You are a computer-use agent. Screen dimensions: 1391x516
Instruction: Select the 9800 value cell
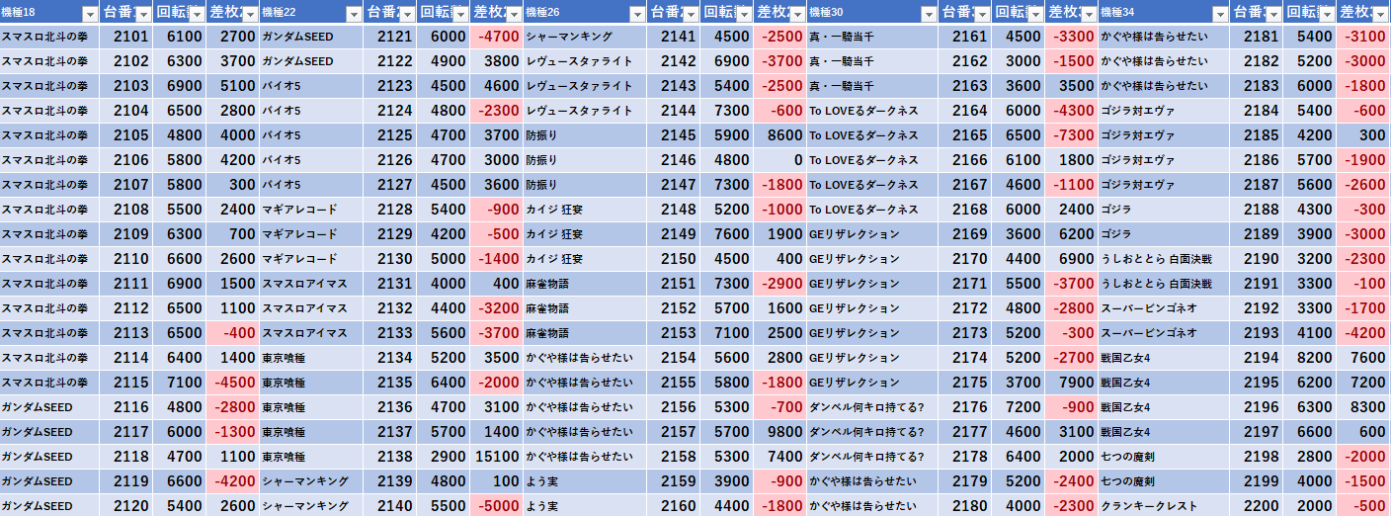point(779,432)
